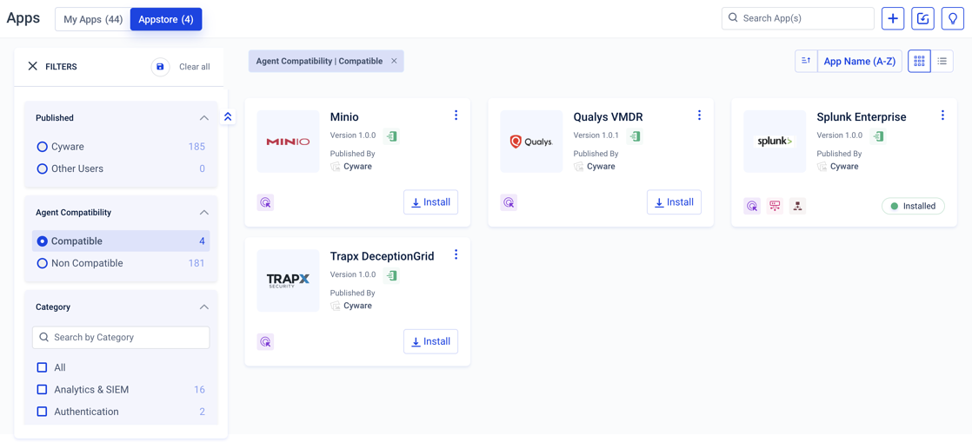
Task: Switch to My Apps tab
Action: (x=93, y=19)
